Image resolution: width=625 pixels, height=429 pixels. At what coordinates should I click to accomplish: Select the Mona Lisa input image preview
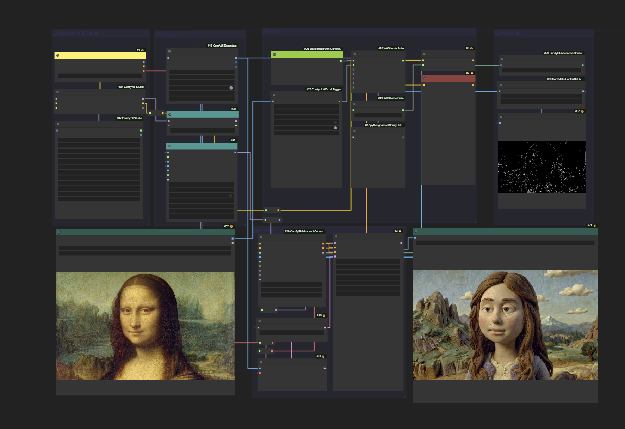[145, 326]
